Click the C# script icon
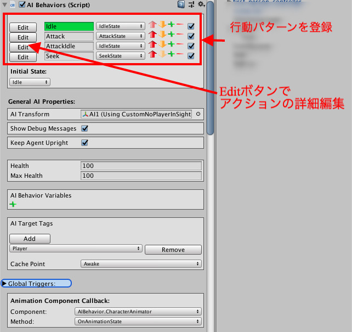352x332 pixels. pyautogui.click(x=13, y=5)
